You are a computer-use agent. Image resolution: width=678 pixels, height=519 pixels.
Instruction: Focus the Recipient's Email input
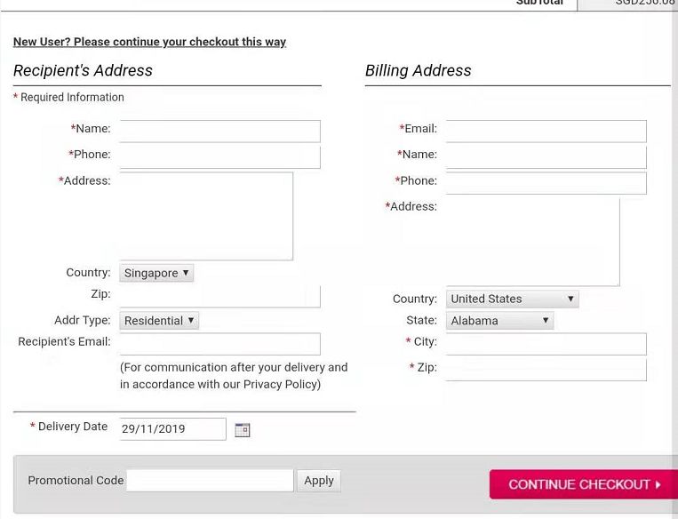coord(219,344)
